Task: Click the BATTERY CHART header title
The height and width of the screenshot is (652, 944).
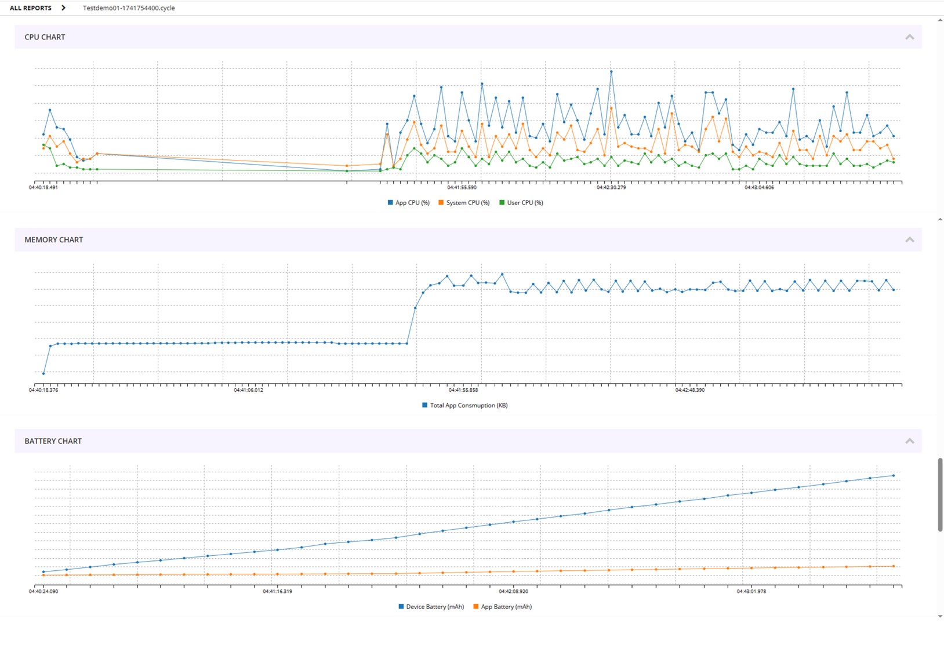Action: (53, 441)
